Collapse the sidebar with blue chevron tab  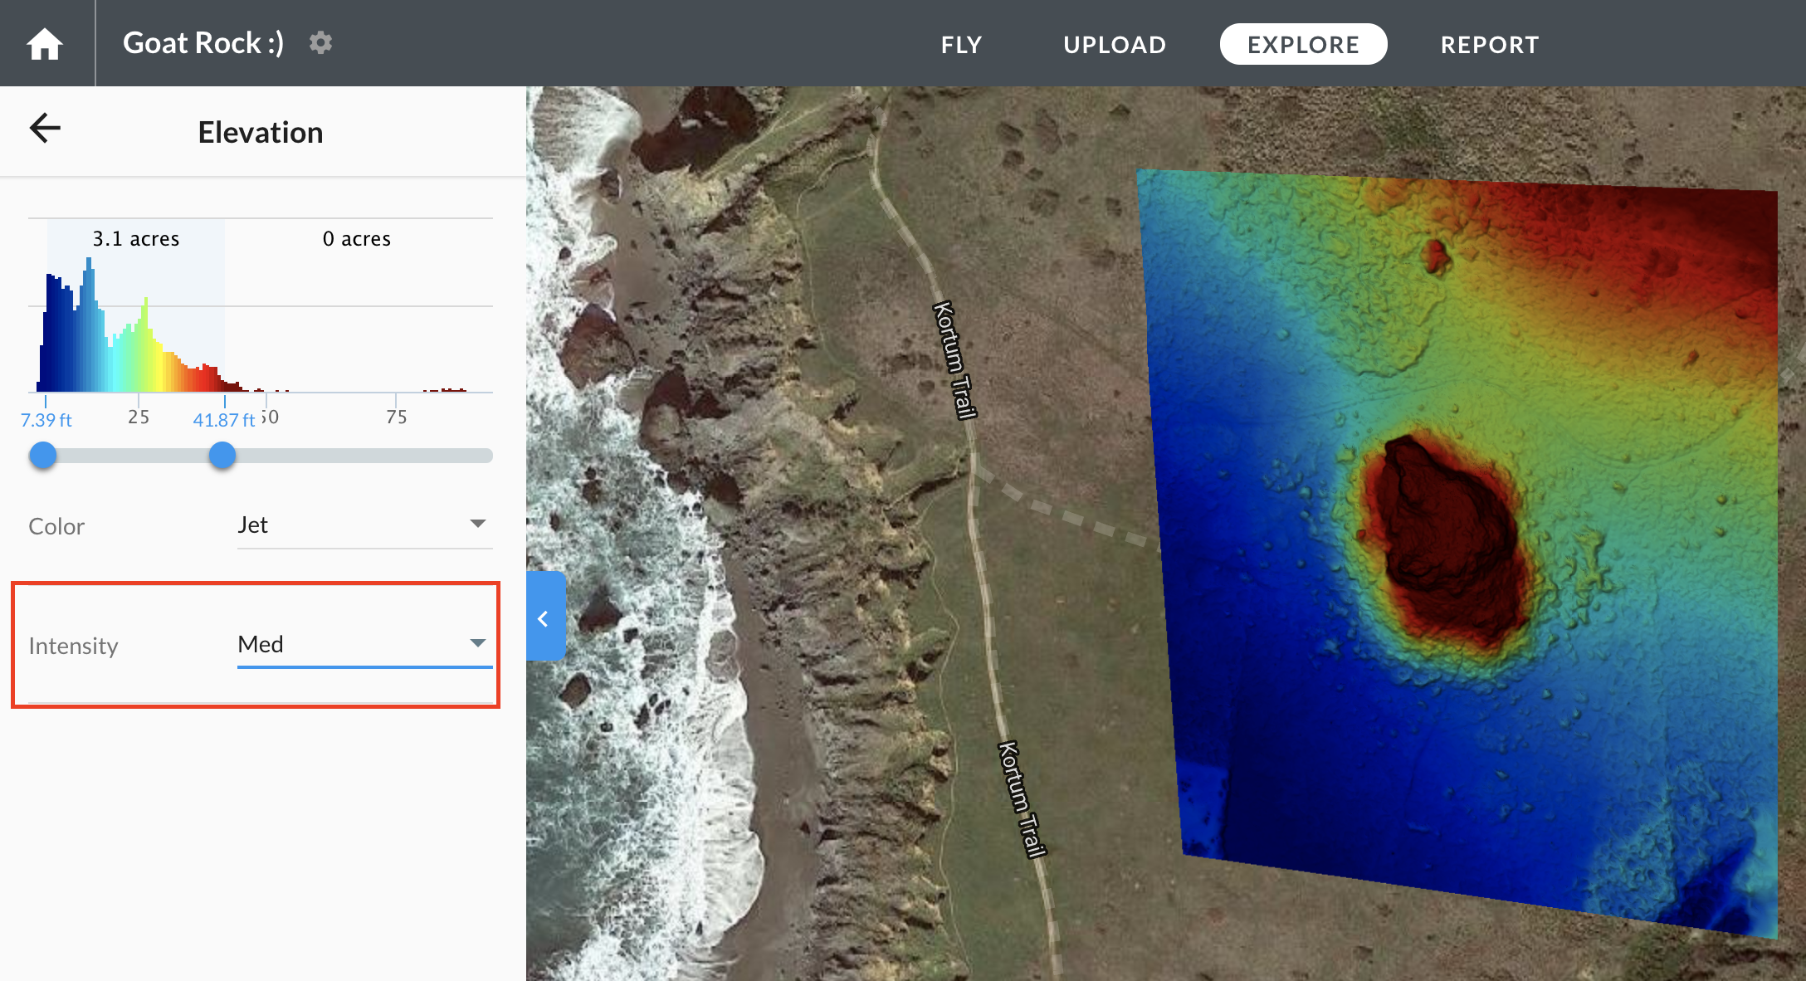tap(544, 617)
